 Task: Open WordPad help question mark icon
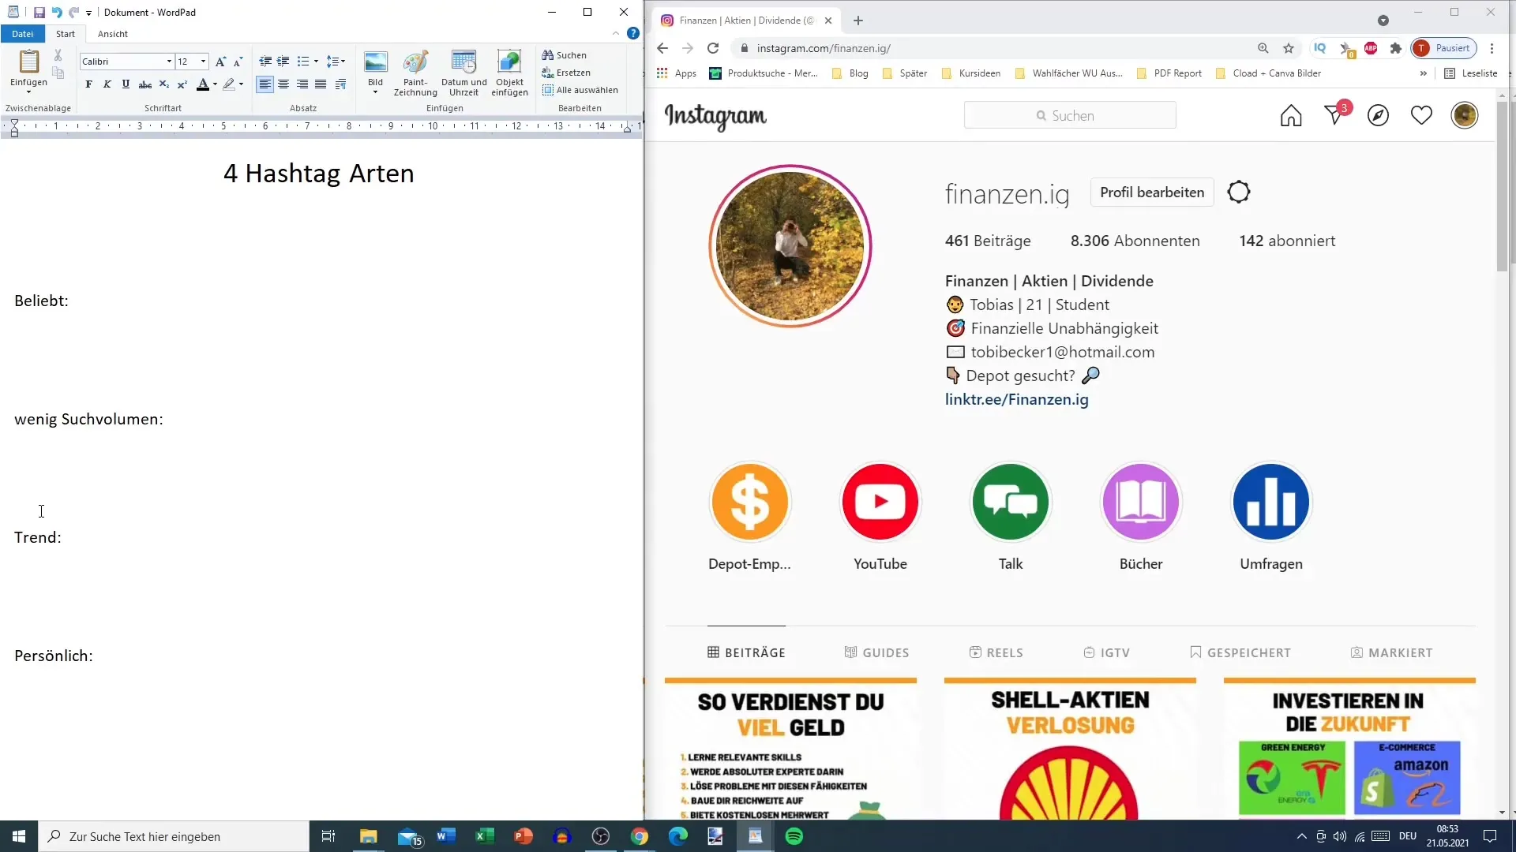coord(633,33)
